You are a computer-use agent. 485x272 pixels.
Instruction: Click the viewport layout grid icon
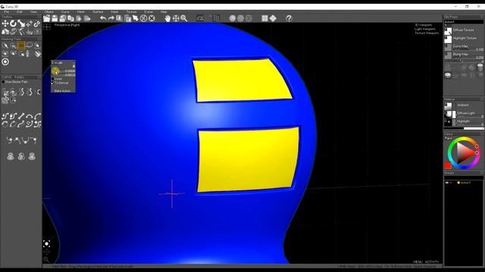[x=47, y=27]
